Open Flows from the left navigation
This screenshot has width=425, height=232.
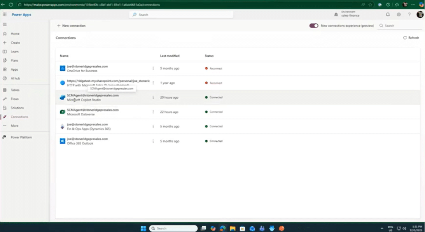15,99
